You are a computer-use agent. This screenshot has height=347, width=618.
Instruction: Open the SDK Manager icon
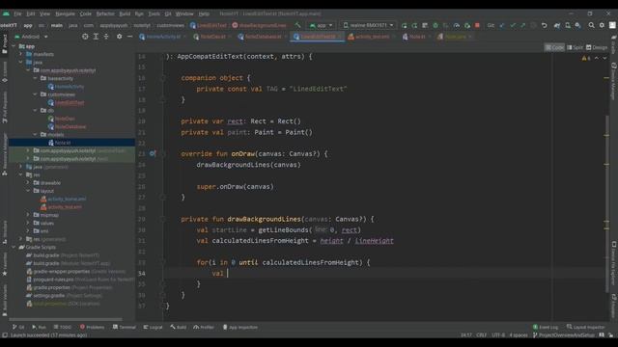click(577, 25)
